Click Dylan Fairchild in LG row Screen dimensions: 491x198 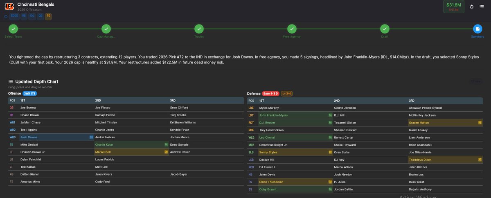(x=30, y=159)
